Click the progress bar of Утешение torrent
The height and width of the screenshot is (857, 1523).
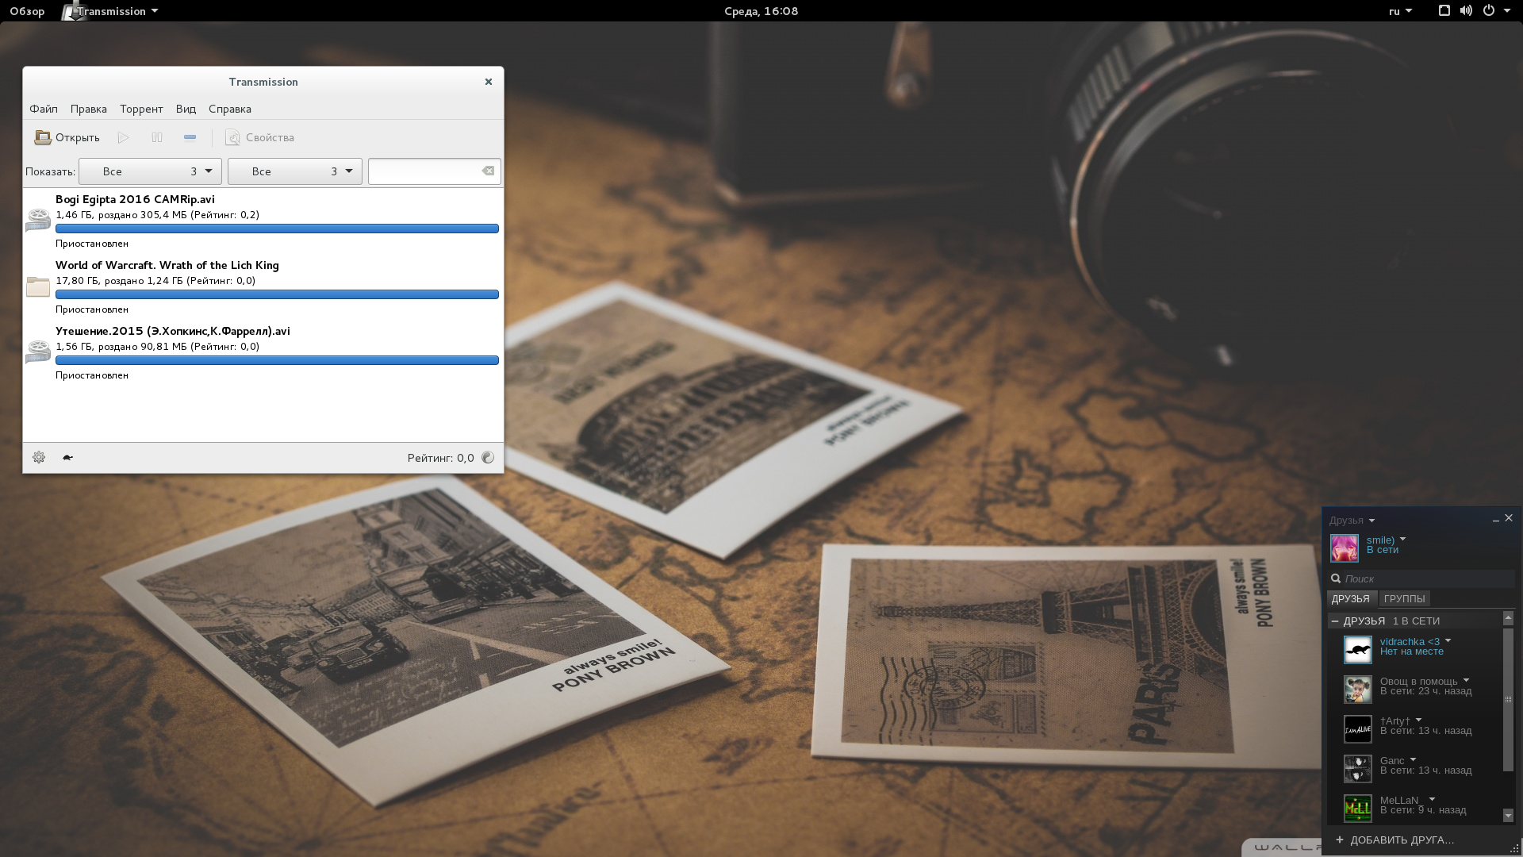277,360
